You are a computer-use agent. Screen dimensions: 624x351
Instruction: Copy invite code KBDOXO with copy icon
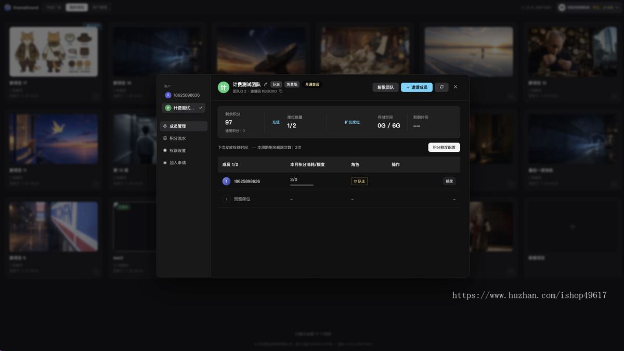[281, 91]
